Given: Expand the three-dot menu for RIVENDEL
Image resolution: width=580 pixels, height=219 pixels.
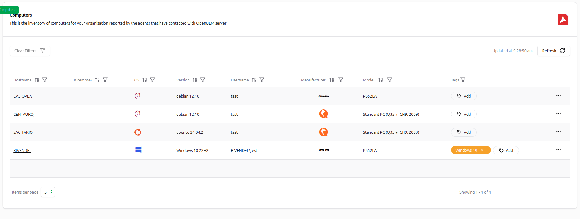Looking at the screenshot, I should [x=558, y=150].
